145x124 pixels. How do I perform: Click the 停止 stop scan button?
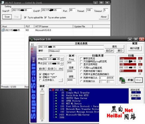click(138, 80)
